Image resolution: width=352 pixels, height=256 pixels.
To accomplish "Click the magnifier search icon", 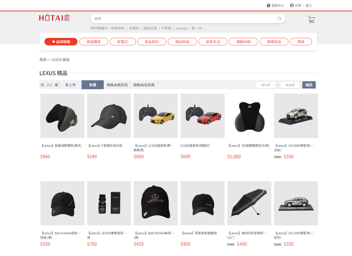I will (279, 19).
